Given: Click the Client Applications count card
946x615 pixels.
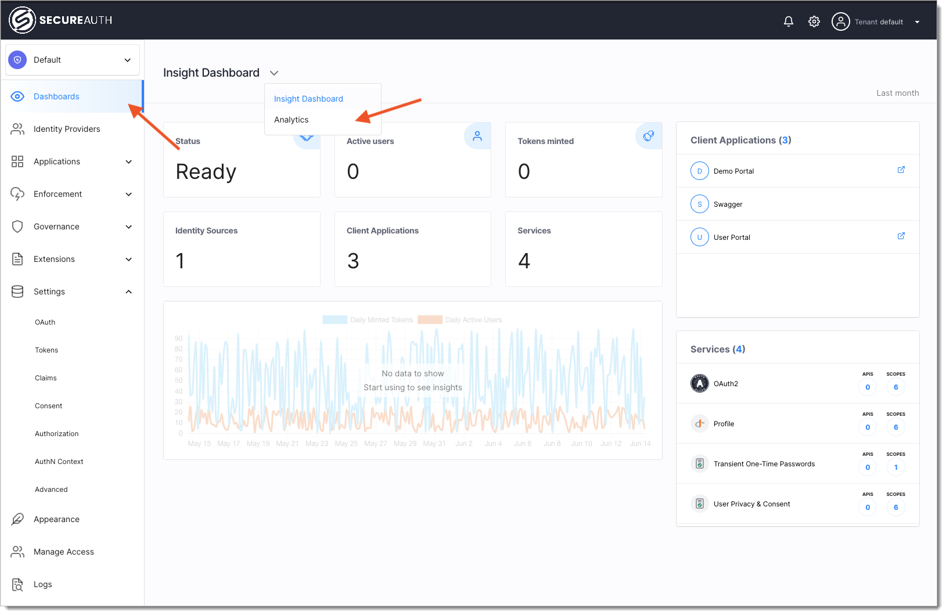Looking at the screenshot, I should coord(413,249).
